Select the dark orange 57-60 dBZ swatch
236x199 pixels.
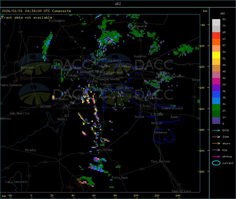[x=216, y=42]
